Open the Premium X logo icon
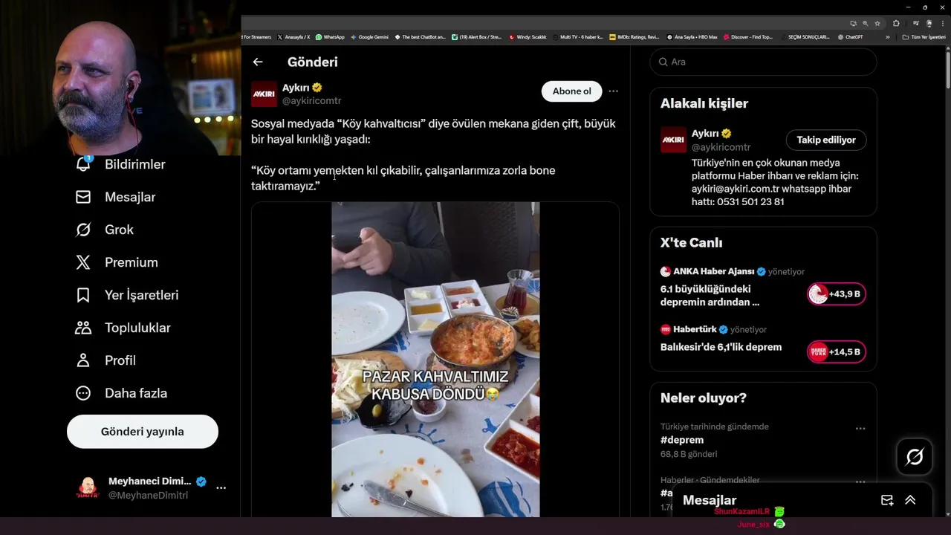Screen dimensions: 951x535 [x=83, y=262]
